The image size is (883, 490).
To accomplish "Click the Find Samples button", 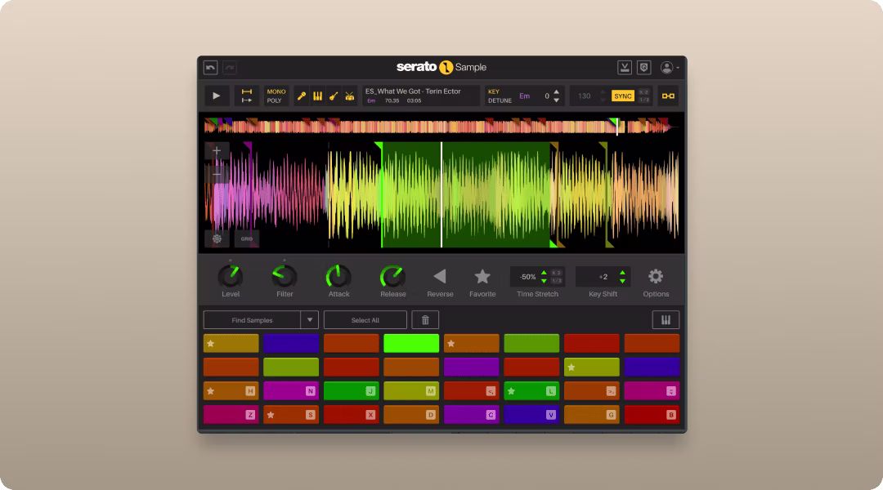I will tap(252, 320).
